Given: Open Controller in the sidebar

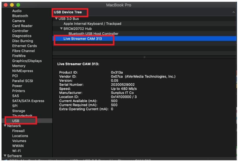Looking at the screenshot, I should 20,31.
